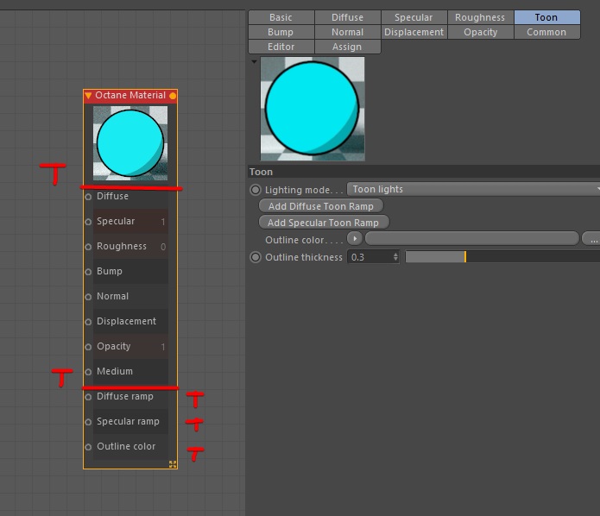
Task: Click the Diffuse input port circle
Action: [x=88, y=197]
